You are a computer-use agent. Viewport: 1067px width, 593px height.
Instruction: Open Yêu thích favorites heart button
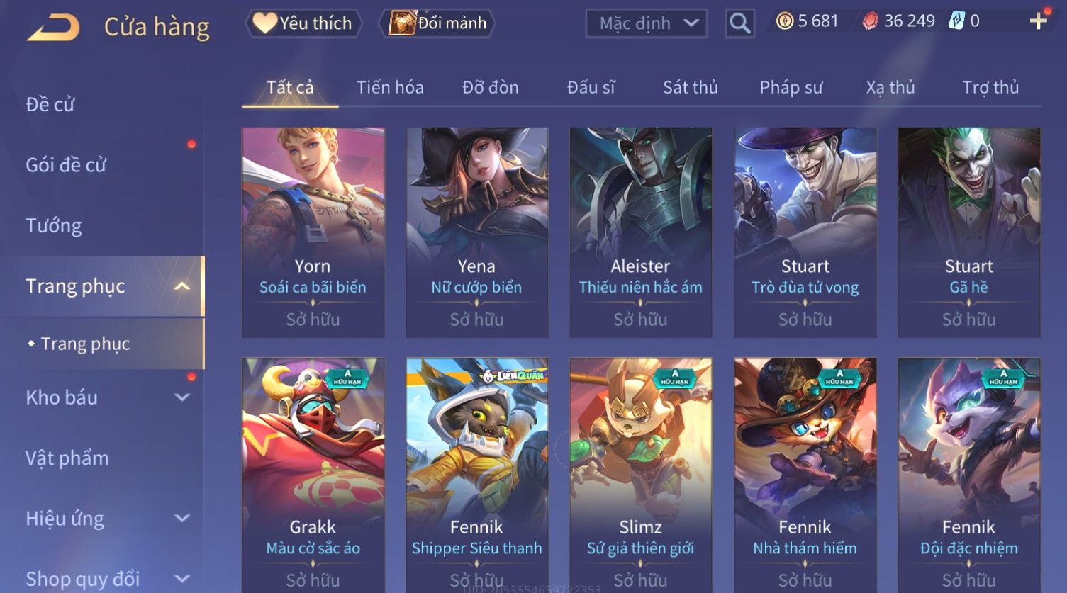303,23
